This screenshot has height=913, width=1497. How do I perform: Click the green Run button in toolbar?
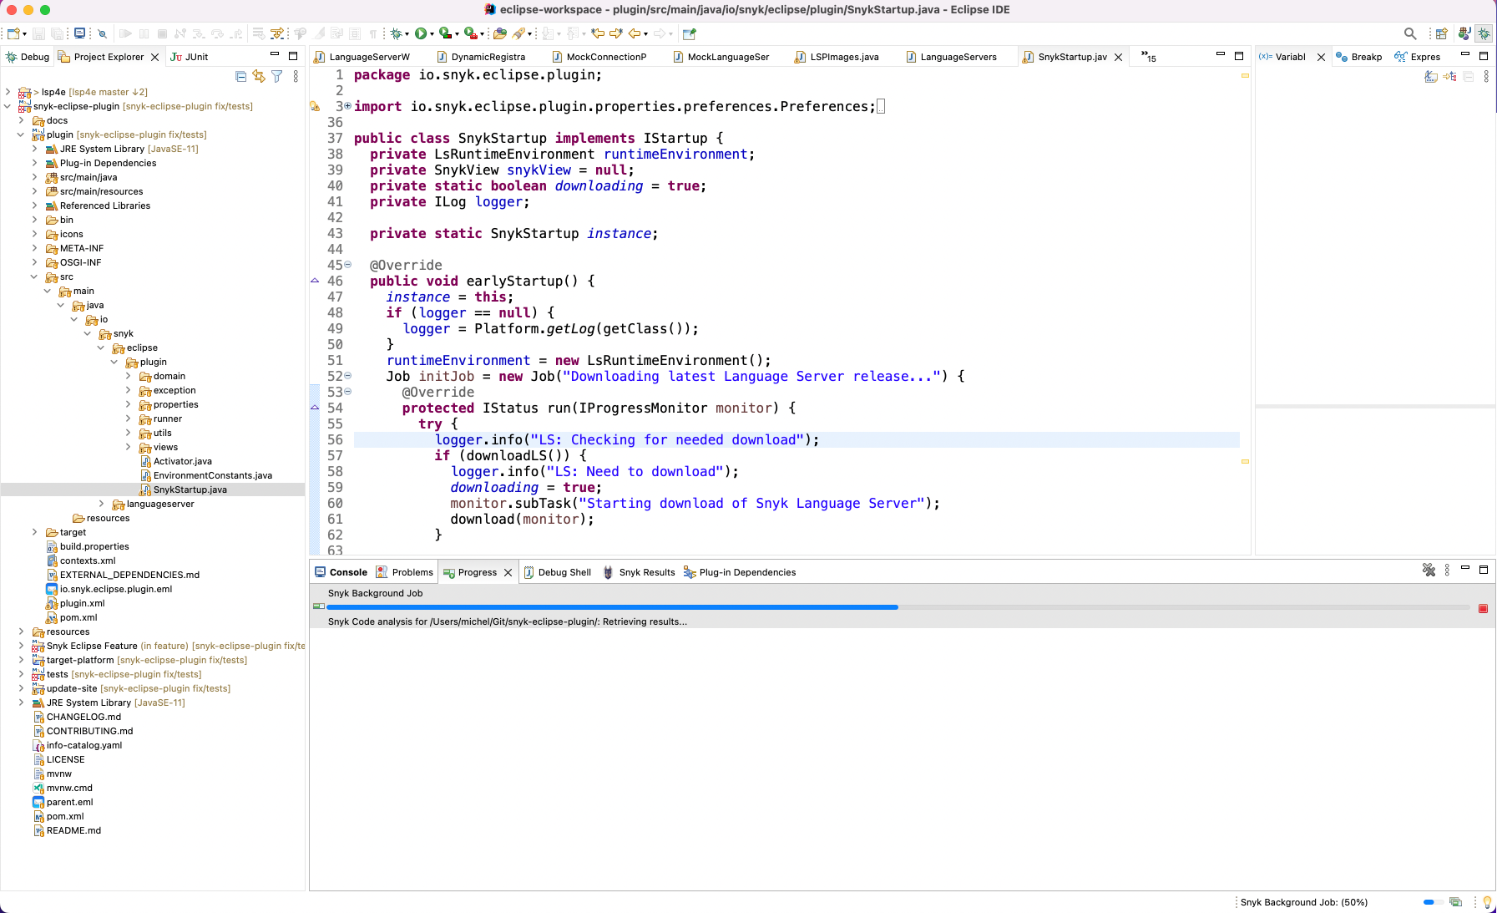(421, 33)
